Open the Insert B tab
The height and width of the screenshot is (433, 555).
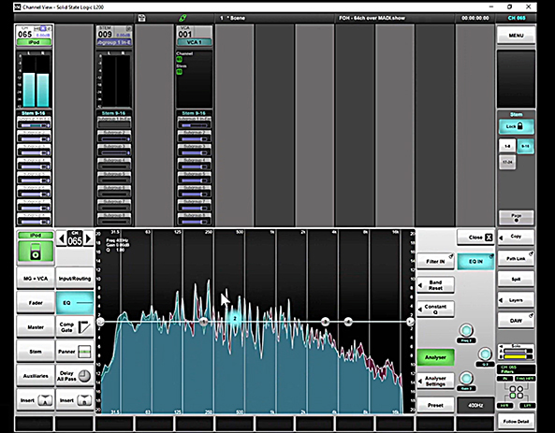coord(75,400)
